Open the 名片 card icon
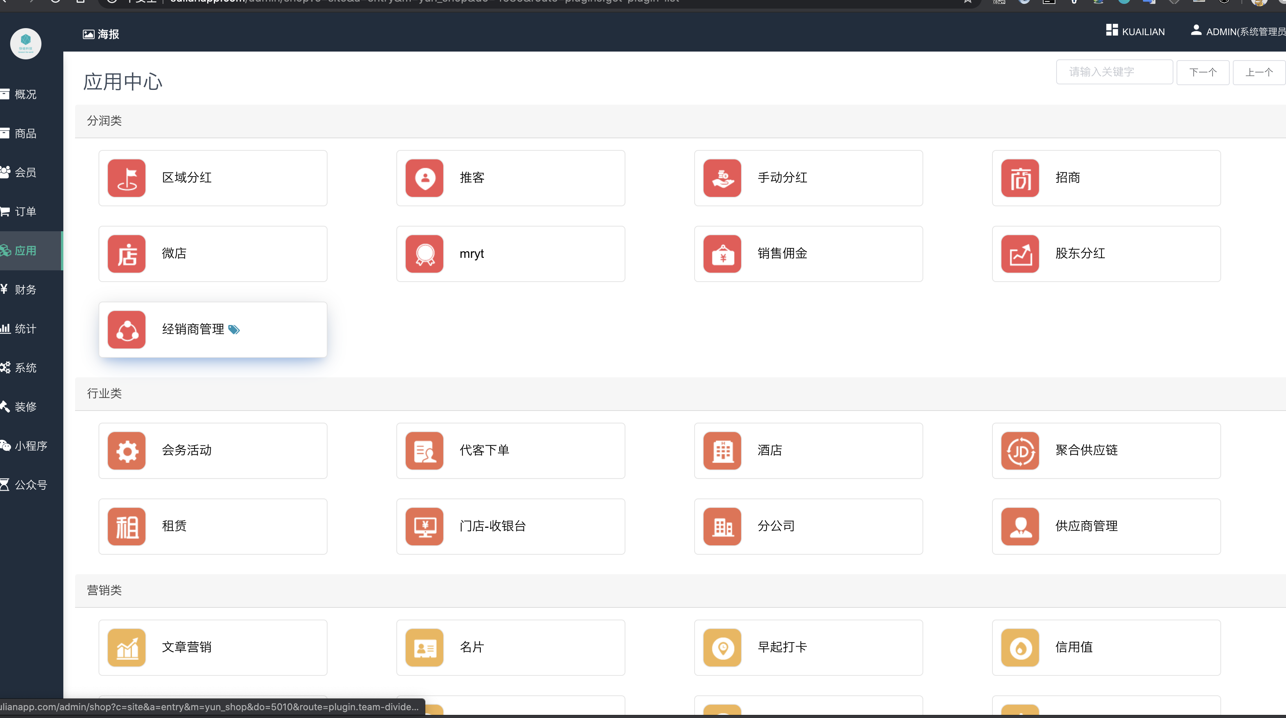This screenshot has width=1286, height=718. pos(424,648)
